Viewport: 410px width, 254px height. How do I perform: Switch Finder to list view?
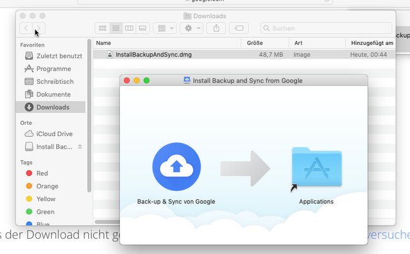pyautogui.click(x=116, y=28)
